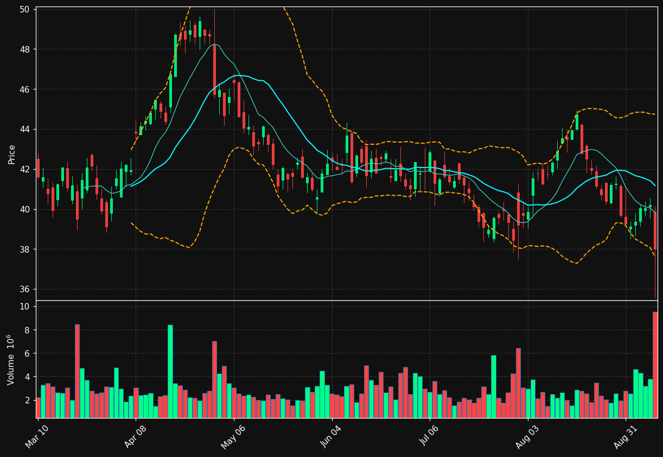
Task: Click the 'Jul 06' date label
Action: (x=430, y=436)
